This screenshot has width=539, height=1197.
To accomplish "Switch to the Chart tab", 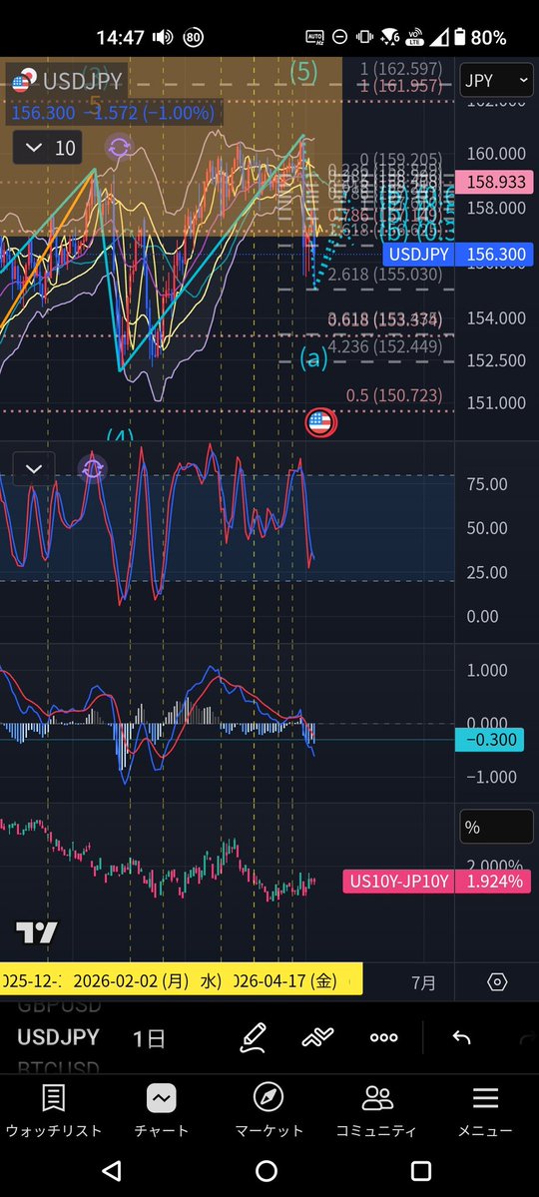I will click(161, 1111).
